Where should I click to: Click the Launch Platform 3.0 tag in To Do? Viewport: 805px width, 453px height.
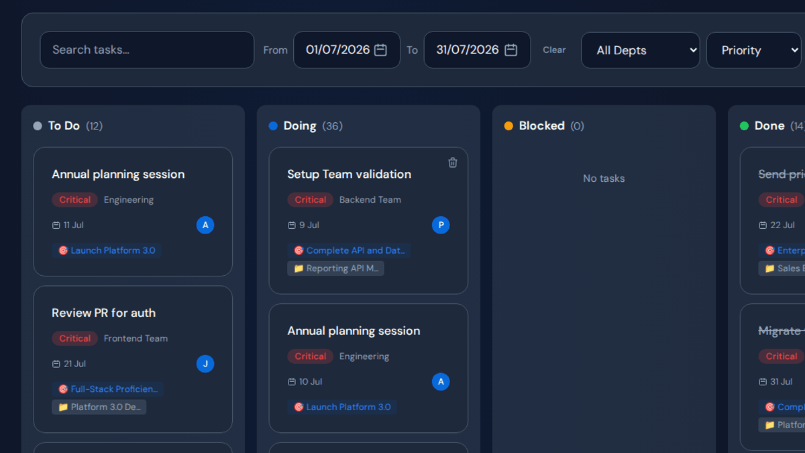(x=107, y=250)
